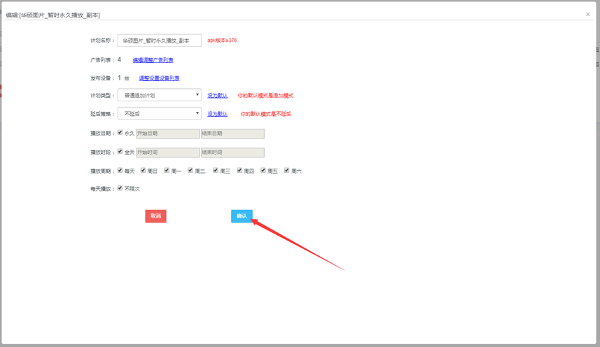This screenshot has width=600, height=347.
Task: Click the 结束日期 end date field
Action: (x=232, y=133)
